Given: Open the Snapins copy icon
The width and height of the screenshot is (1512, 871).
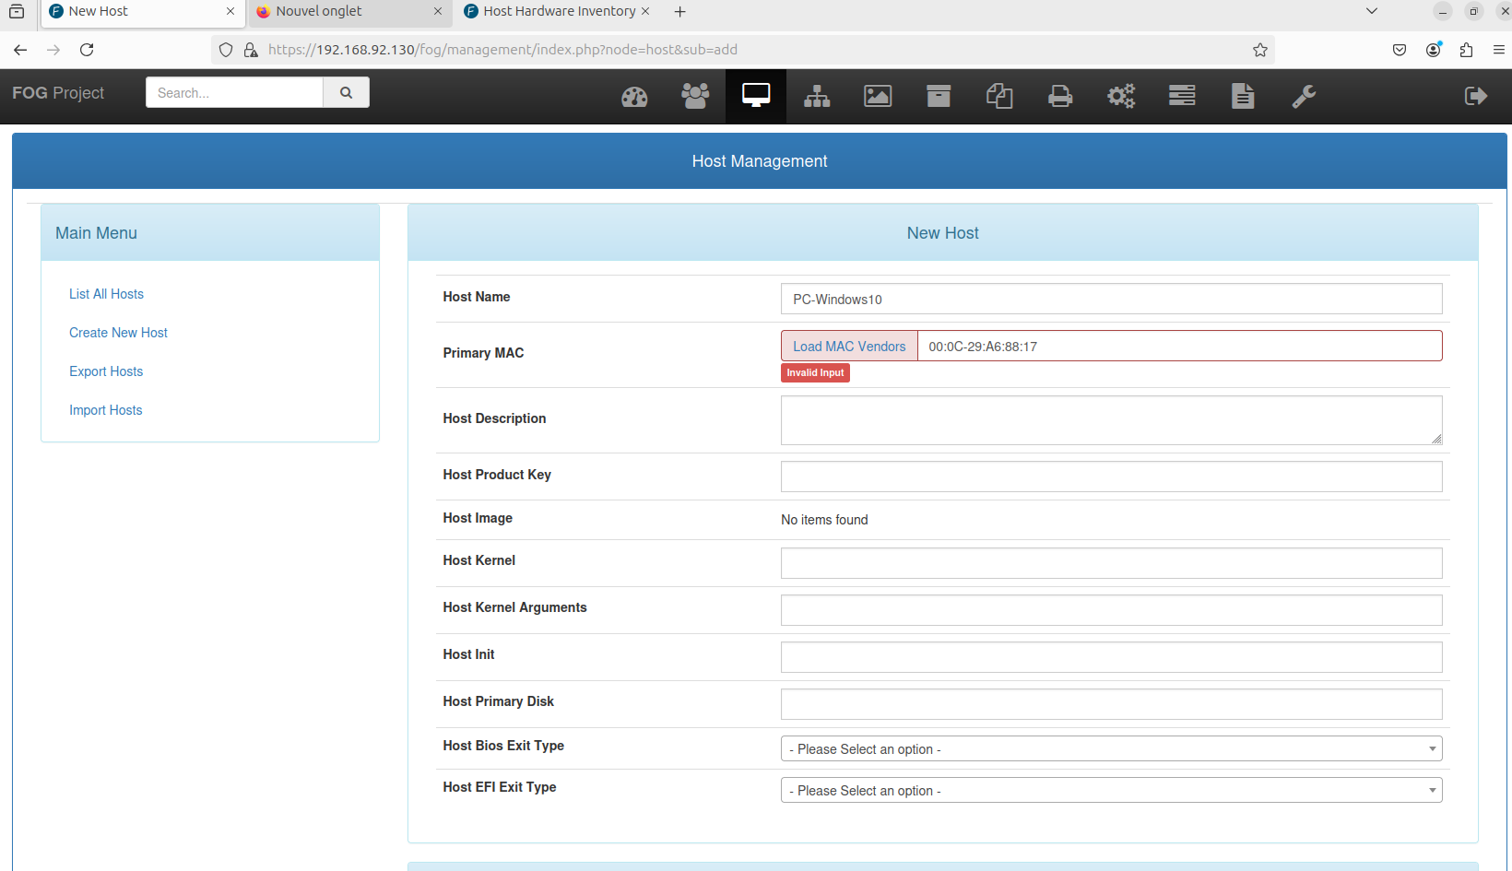Looking at the screenshot, I should [999, 96].
